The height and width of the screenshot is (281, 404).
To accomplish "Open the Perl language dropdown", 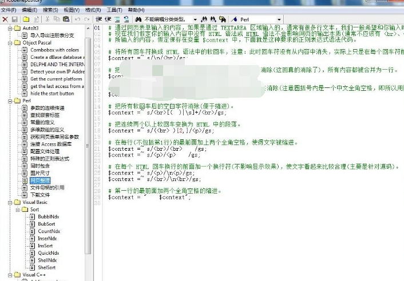I will (x=279, y=19).
